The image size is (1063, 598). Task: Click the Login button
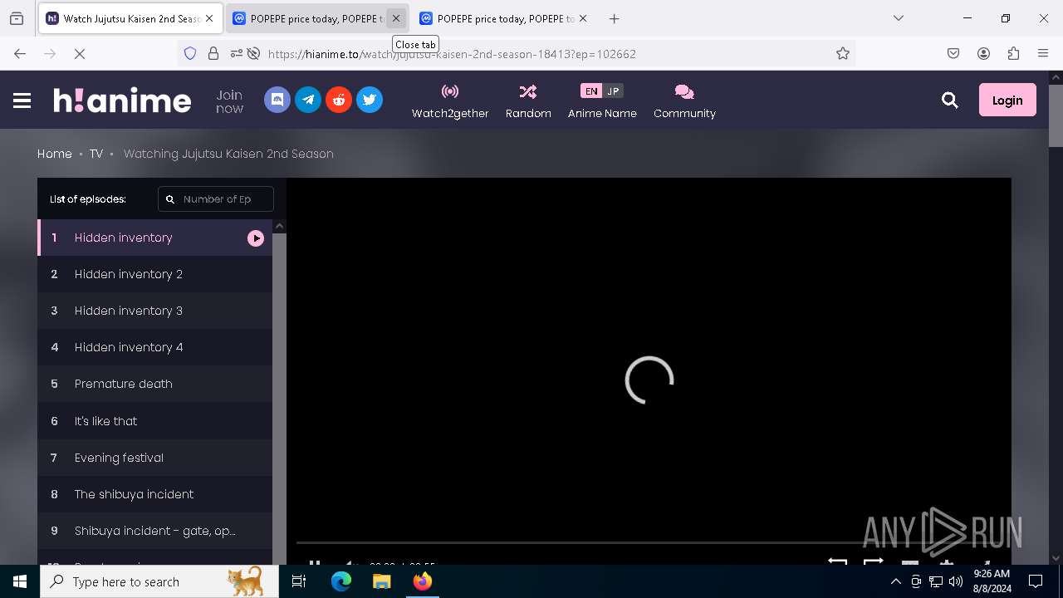(1007, 100)
